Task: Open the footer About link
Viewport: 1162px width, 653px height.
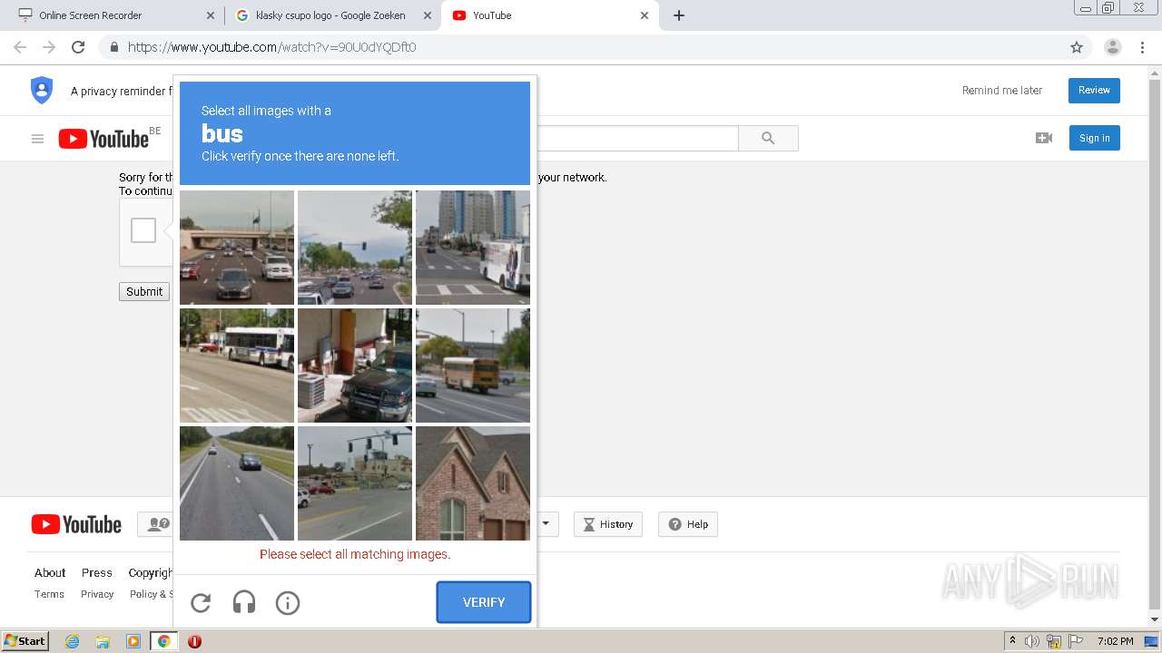Action: point(50,572)
